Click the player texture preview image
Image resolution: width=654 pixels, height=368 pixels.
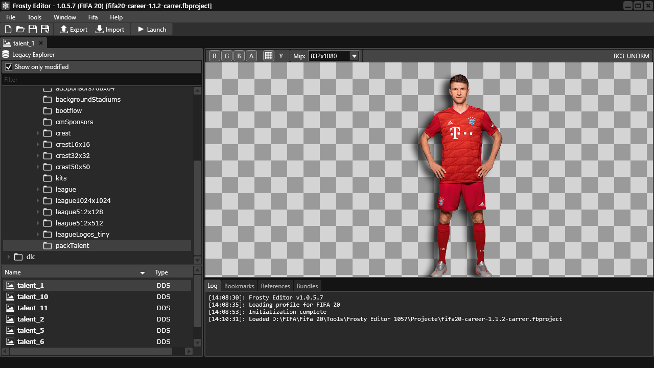tap(461, 175)
